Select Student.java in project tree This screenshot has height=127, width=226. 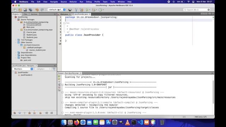[31, 35]
